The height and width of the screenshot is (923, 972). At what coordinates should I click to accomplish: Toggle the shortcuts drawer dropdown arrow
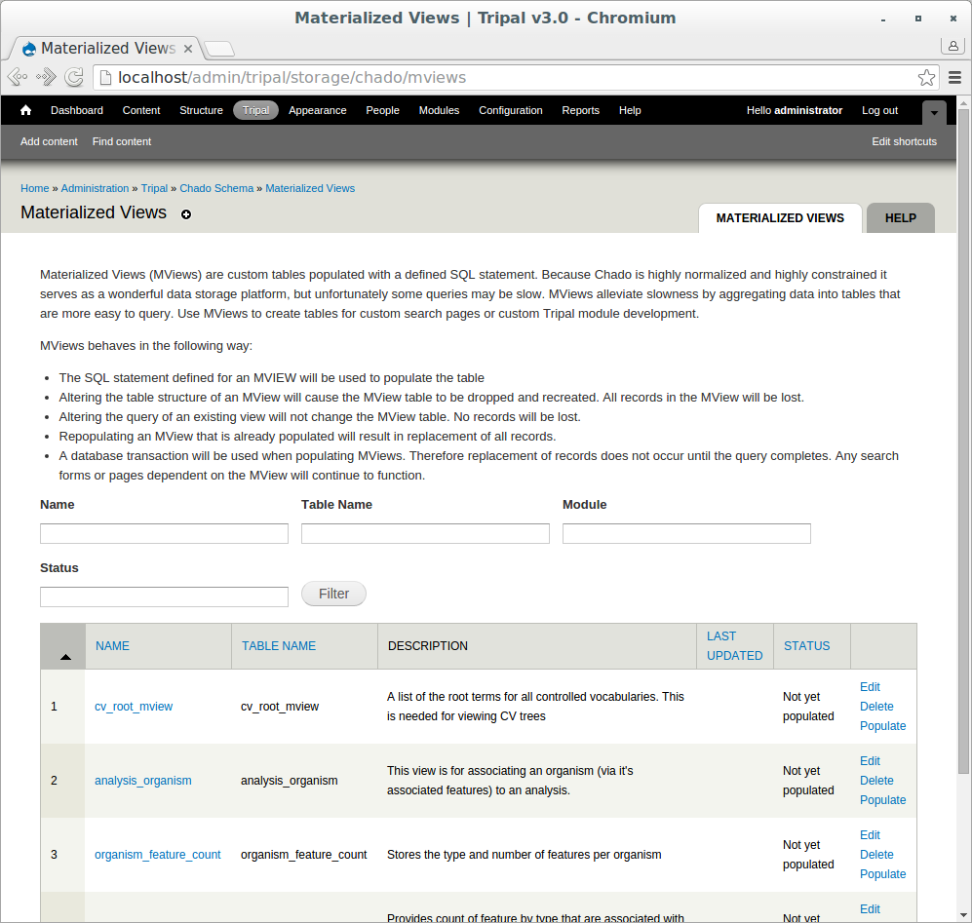(x=934, y=112)
